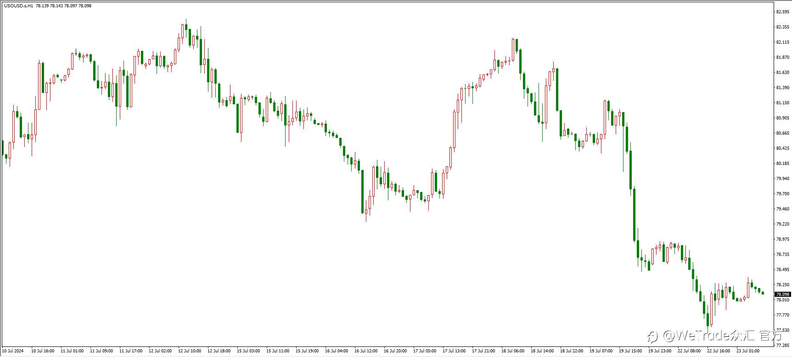The width and height of the screenshot is (792, 357).
Task: Select the 11 Jul 01:00 time label
Action: point(72,351)
